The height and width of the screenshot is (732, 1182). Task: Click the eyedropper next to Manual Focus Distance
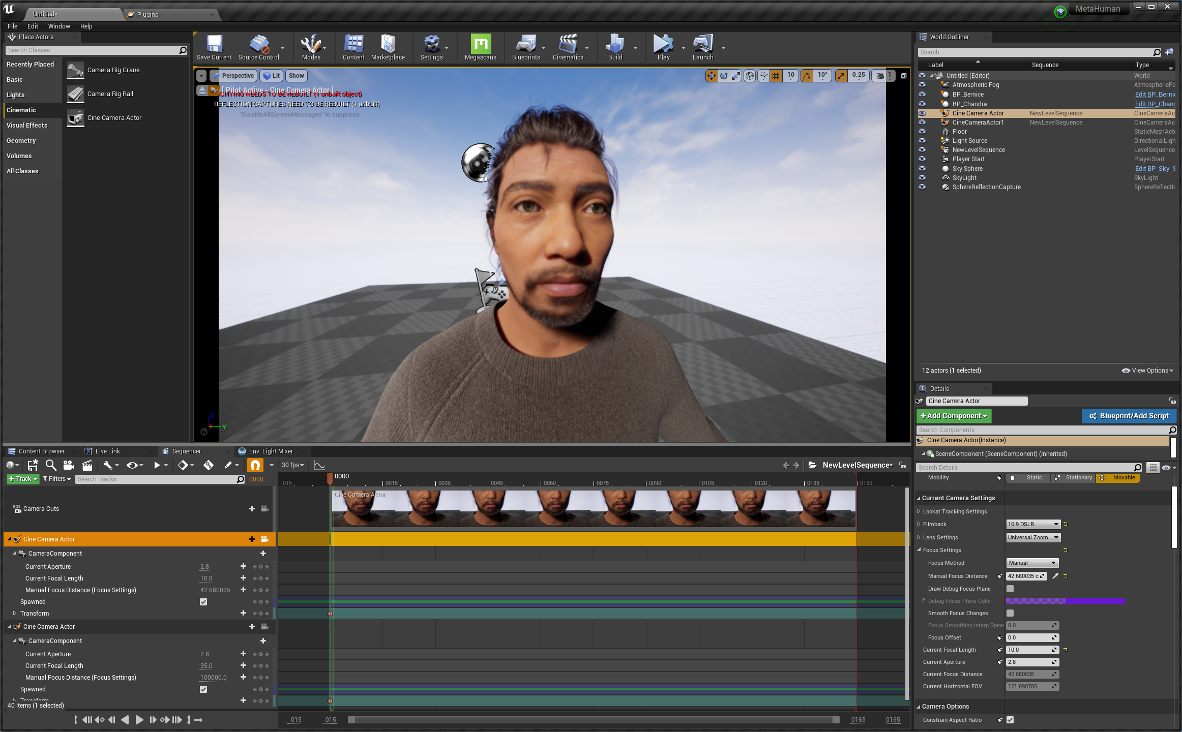pyautogui.click(x=1055, y=576)
